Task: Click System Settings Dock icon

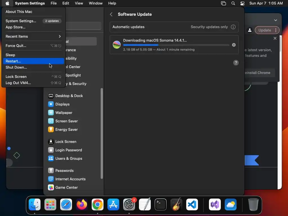Action: (x=129, y=204)
